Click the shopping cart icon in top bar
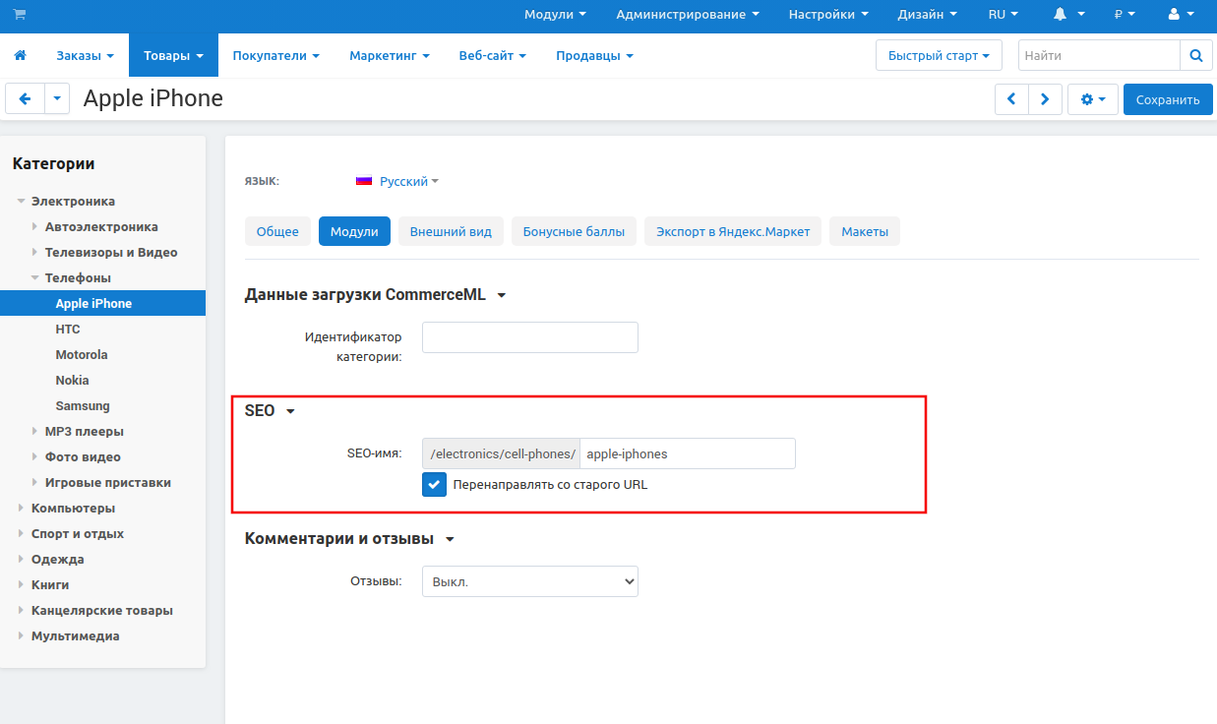The height and width of the screenshot is (724, 1217). [20, 15]
